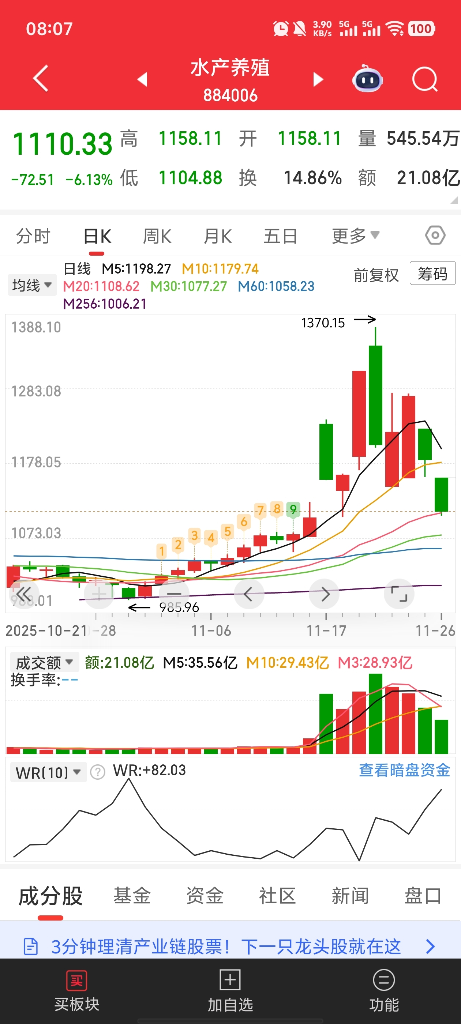The image size is (461, 1024).
Task: Tap volume 545.54万 value
Action: (423, 139)
